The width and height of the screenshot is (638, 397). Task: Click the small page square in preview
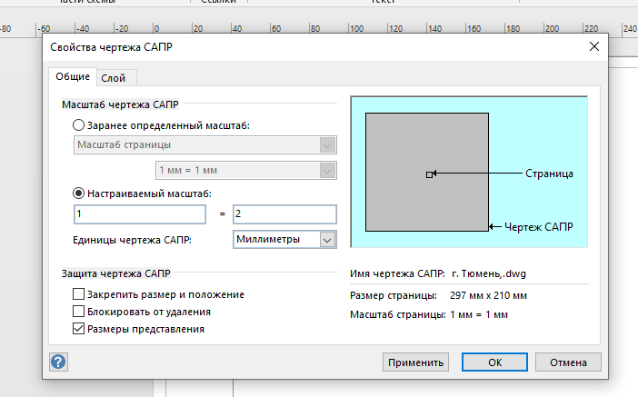click(x=429, y=174)
